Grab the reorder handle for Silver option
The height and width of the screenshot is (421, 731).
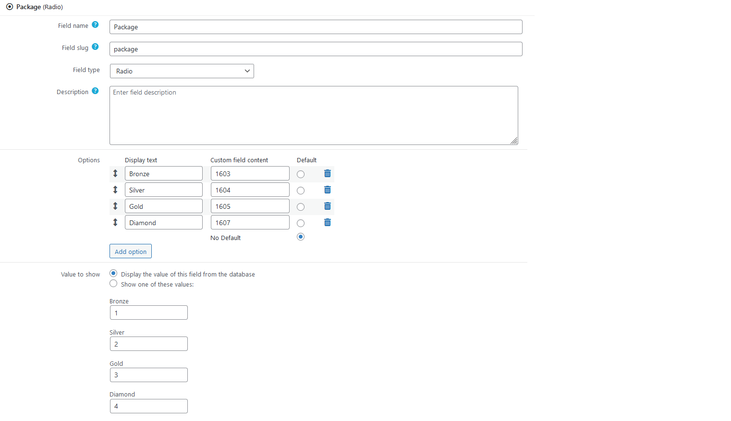point(115,190)
